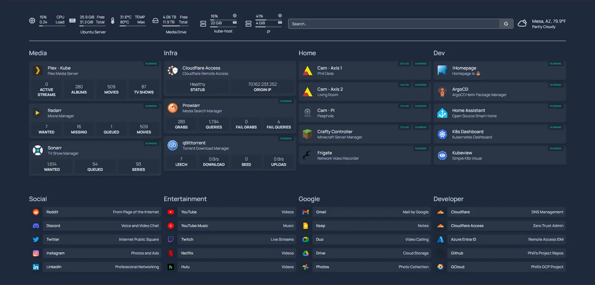Click the Plex 509 MOVIES stat
595x285 pixels.
coord(111,89)
